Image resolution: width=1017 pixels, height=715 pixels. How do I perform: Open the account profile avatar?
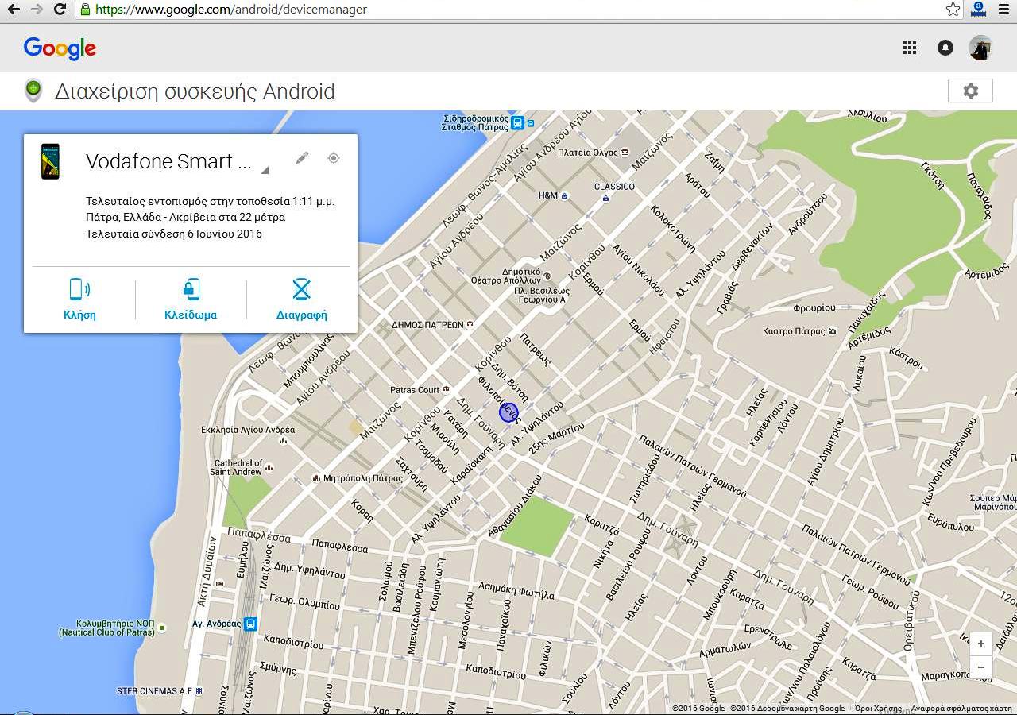[x=980, y=48]
